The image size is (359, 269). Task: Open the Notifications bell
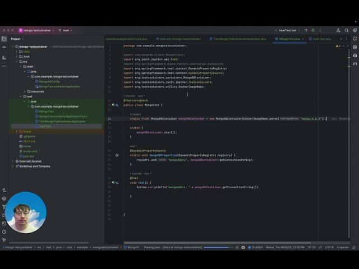point(355,39)
